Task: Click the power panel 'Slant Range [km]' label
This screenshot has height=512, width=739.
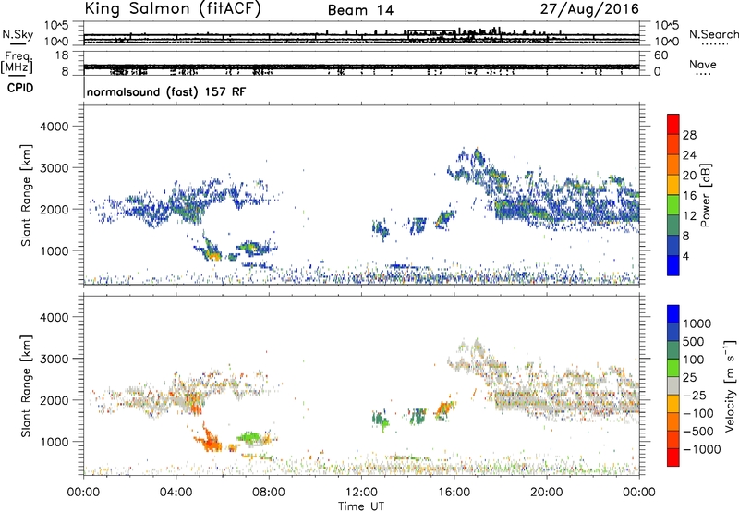Action: point(26,195)
